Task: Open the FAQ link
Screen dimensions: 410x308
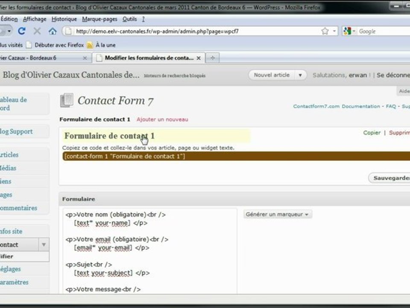Action: click(391, 107)
